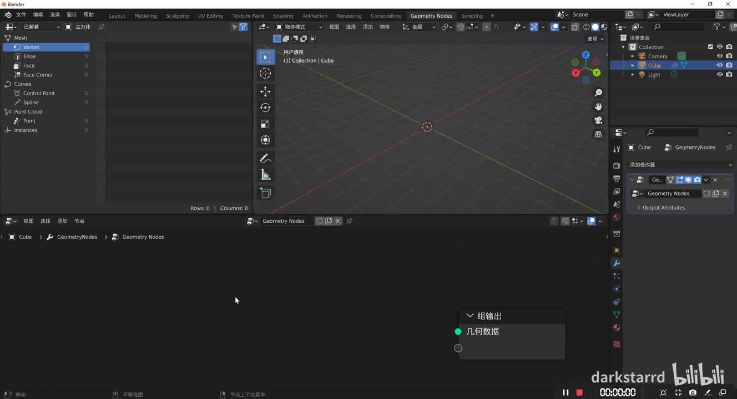Open the Render properties tab
The height and width of the screenshot is (399, 737).
(x=616, y=166)
